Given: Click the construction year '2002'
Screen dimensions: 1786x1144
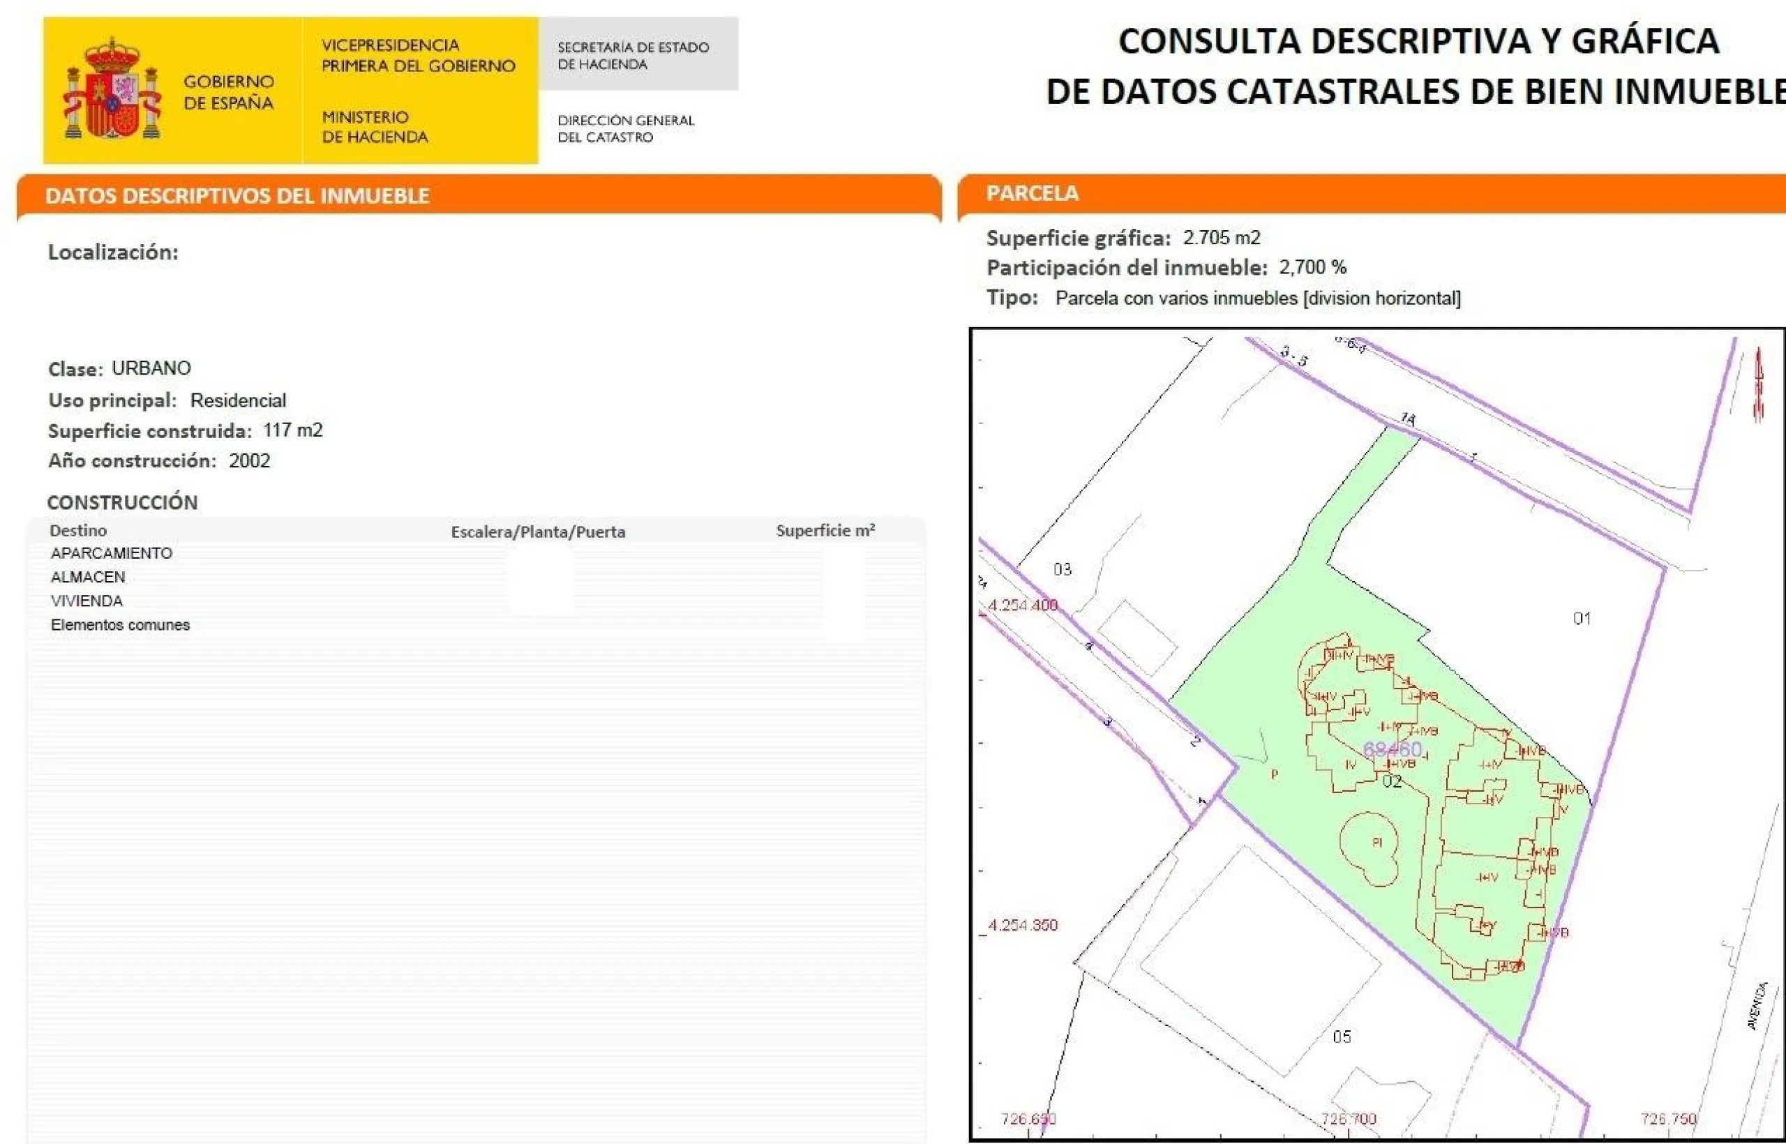Looking at the screenshot, I should 250,460.
